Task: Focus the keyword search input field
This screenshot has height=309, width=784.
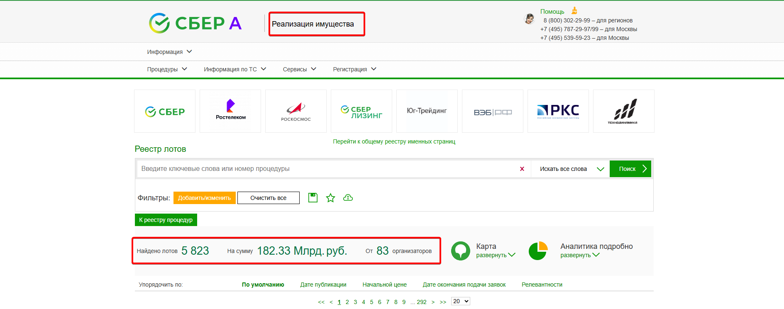Action: [x=328, y=169]
